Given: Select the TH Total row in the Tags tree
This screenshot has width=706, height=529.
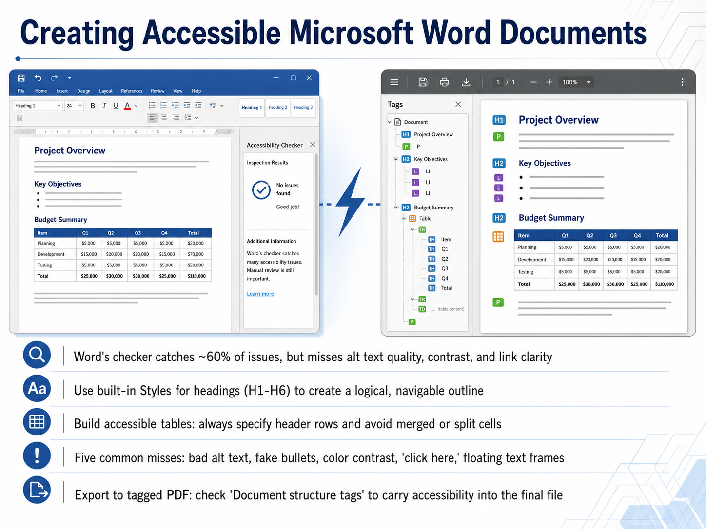Looking at the screenshot, I should [440, 288].
